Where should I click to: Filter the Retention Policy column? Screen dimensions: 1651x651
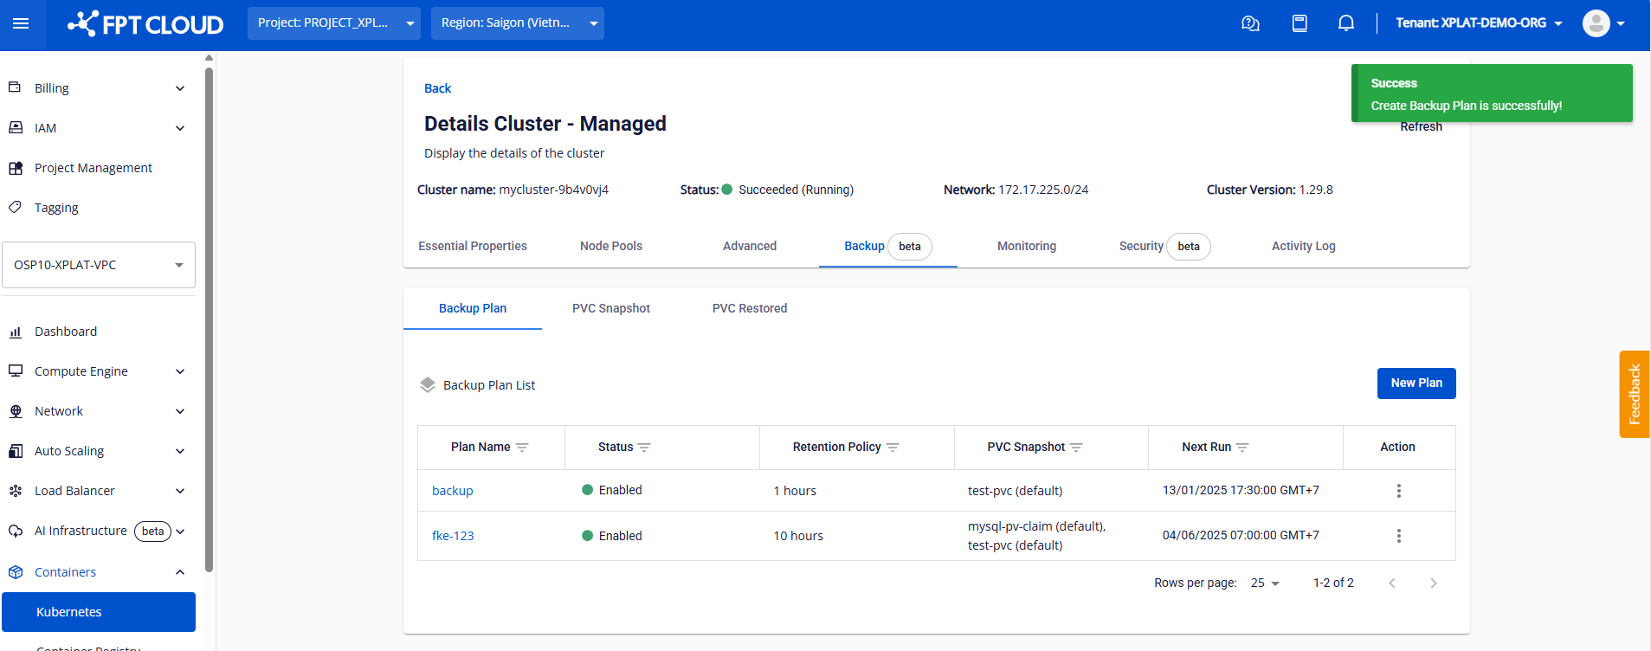coord(893,448)
